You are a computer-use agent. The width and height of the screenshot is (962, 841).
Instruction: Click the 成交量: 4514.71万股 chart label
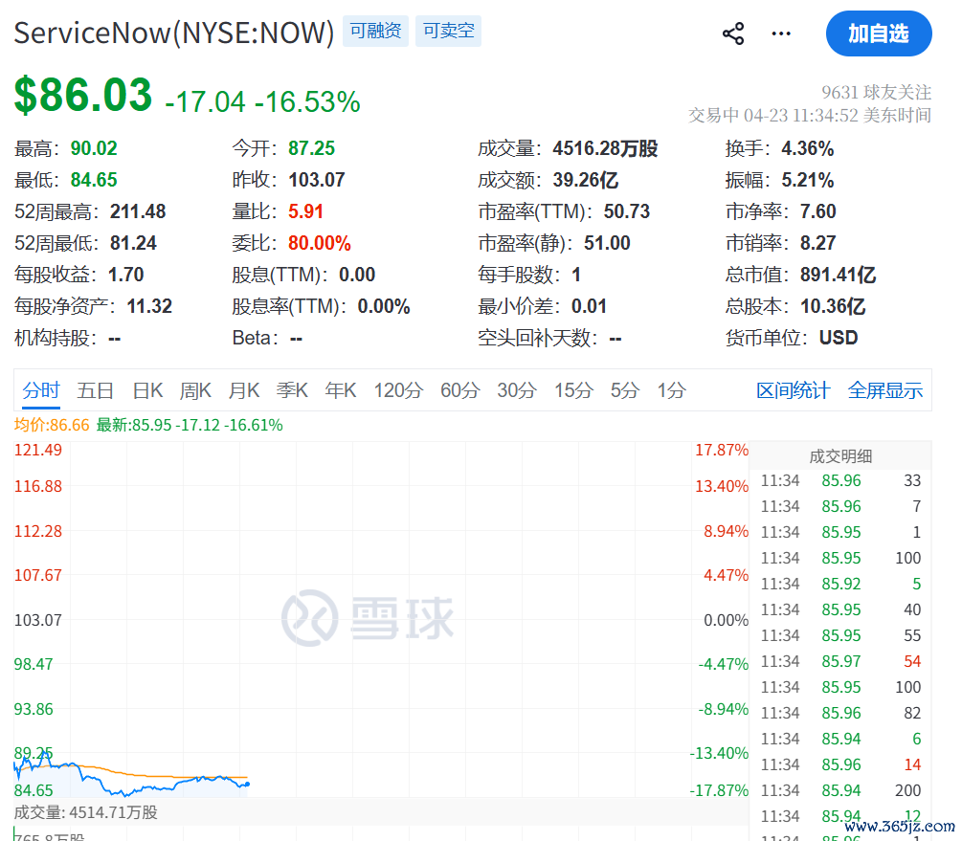coord(86,812)
